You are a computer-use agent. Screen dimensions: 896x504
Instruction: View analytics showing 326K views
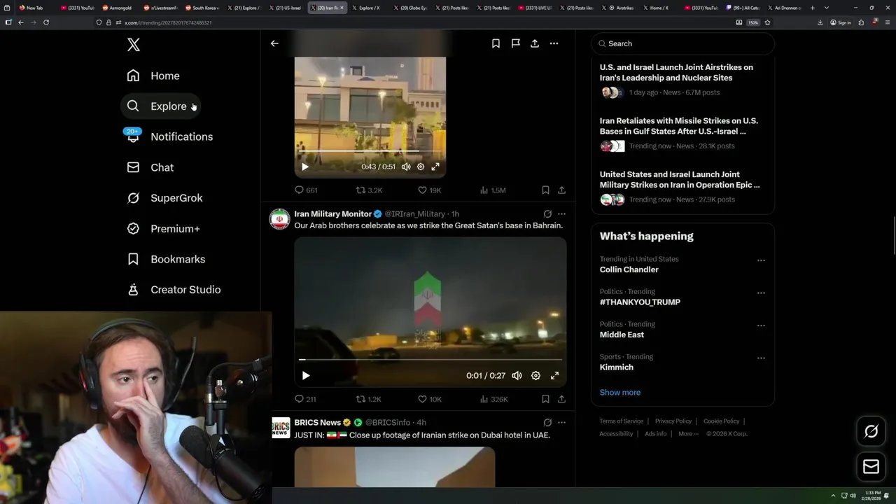click(x=493, y=399)
